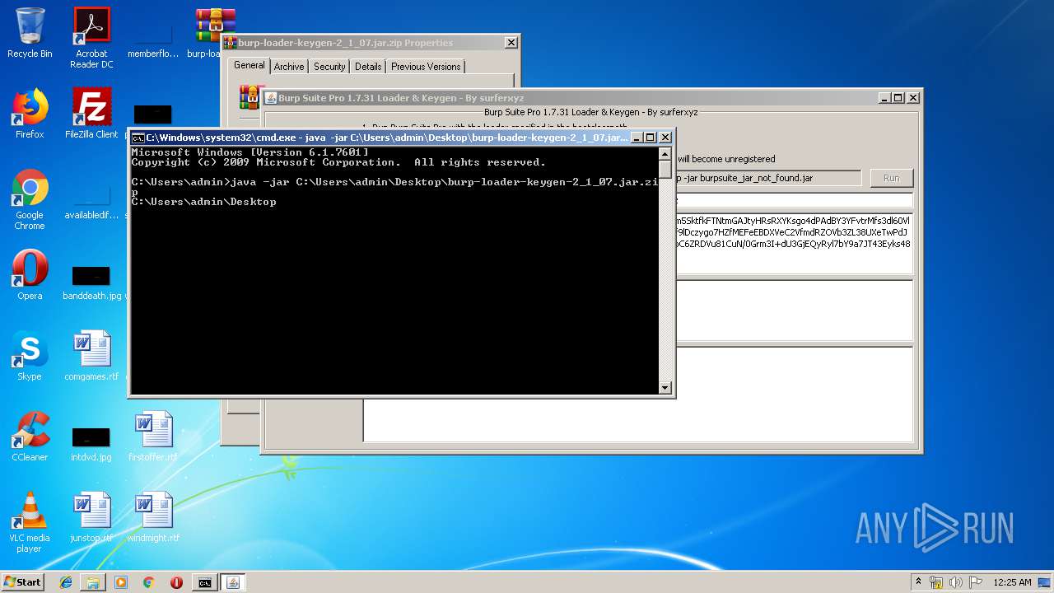Open Chrome from the taskbar
Viewport: 1054px width, 593px height.
[148, 582]
